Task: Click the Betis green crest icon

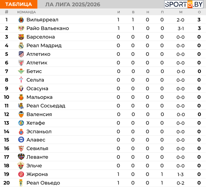Action: point(21,71)
